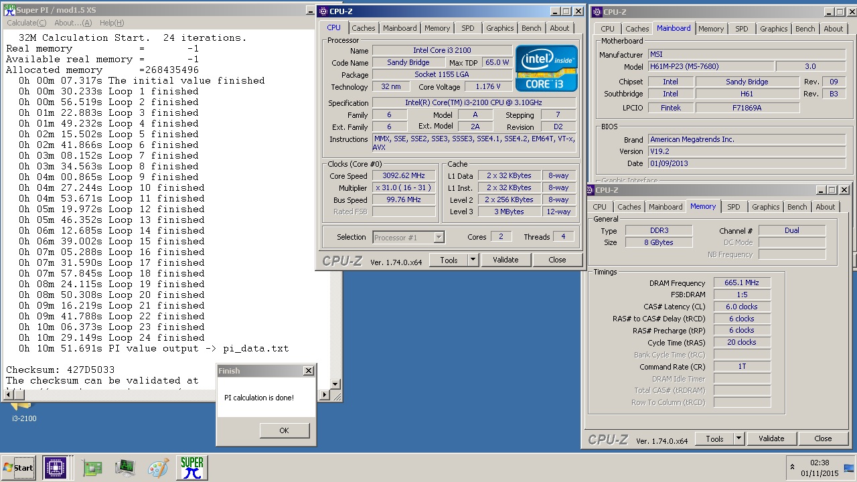This screenshot has width=857, height=482.
Task: Click Validate in the Memory tab window
Action: pyautogui.click(x=771, y=438)
